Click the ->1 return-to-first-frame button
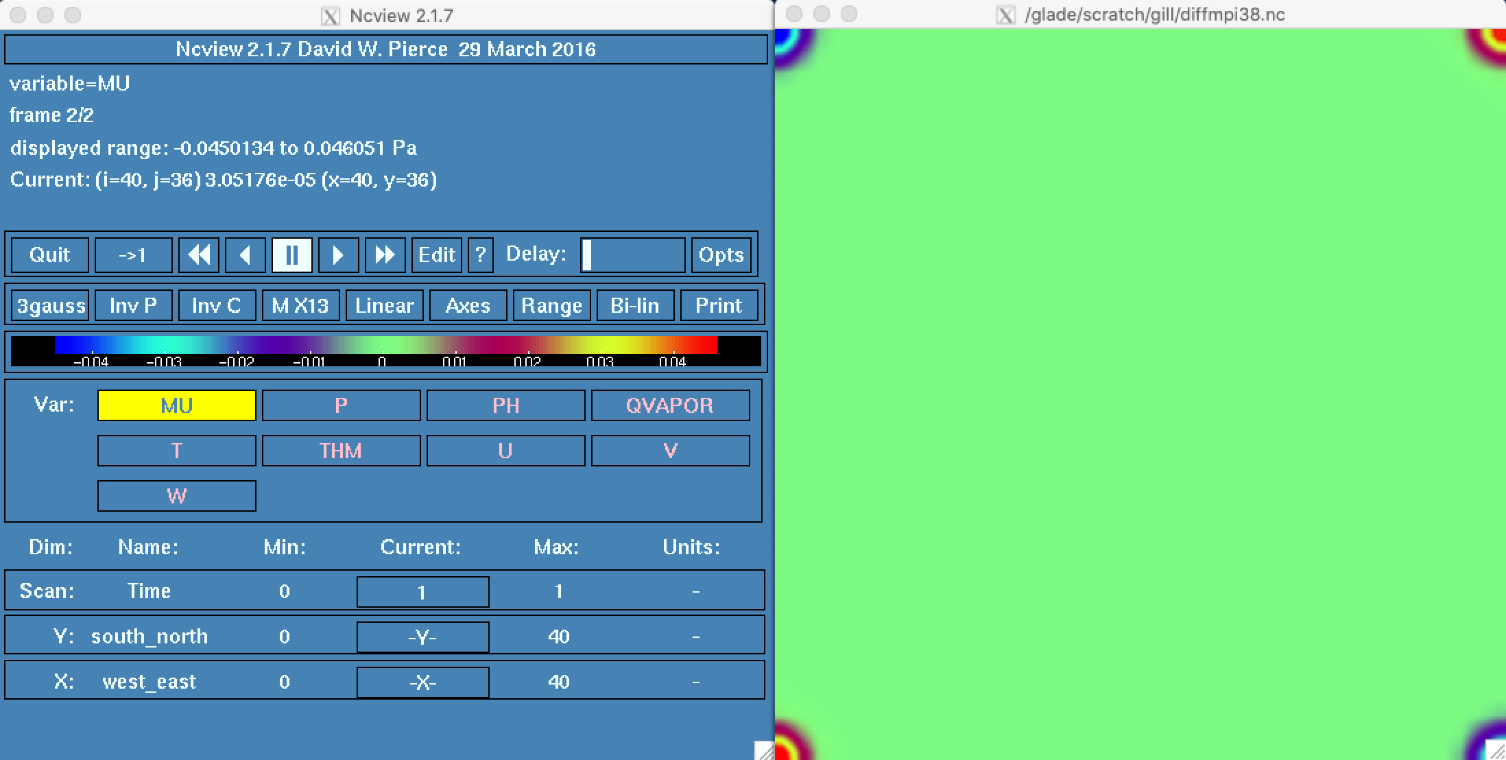The height and width of the screenshot is (760, 1506). 133,255
